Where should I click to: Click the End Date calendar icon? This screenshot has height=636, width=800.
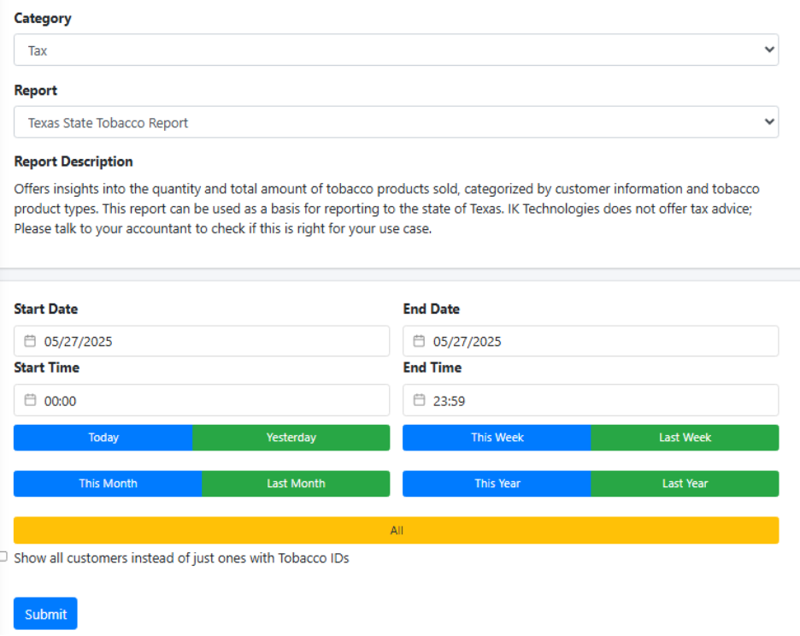tap(419, 341)
